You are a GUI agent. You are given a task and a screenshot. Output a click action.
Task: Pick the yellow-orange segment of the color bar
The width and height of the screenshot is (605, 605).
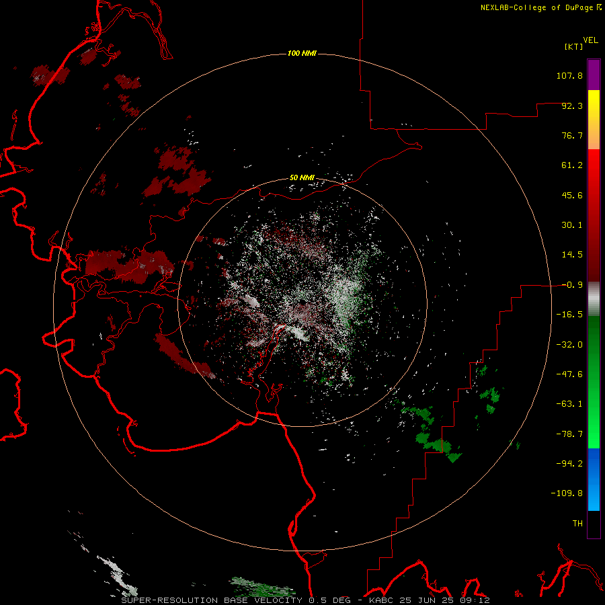pos(594,120)
